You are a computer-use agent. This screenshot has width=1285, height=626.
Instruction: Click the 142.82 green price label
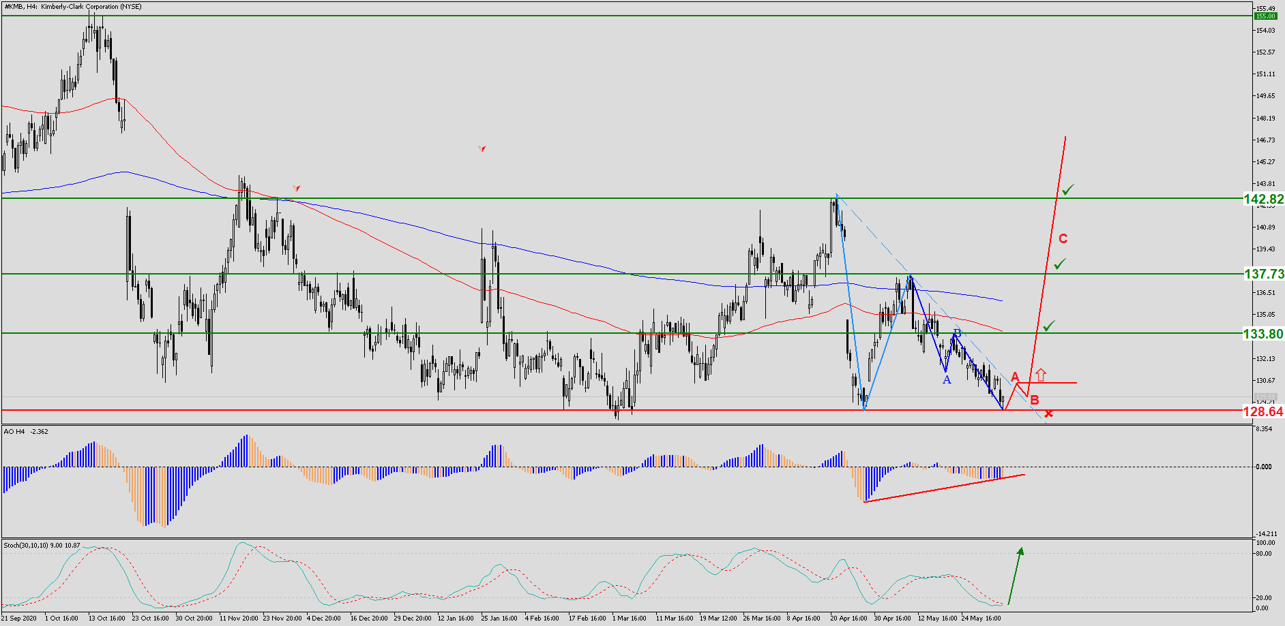tap(1263, 199)
